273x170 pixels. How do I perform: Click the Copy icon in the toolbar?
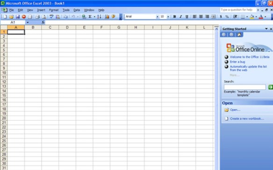65,17
